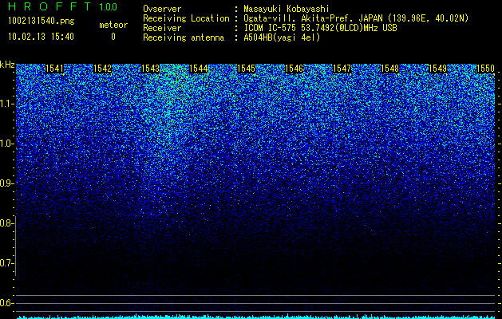
Task: Click the 1.0 frequency axis label
Action: coord(6,144)
